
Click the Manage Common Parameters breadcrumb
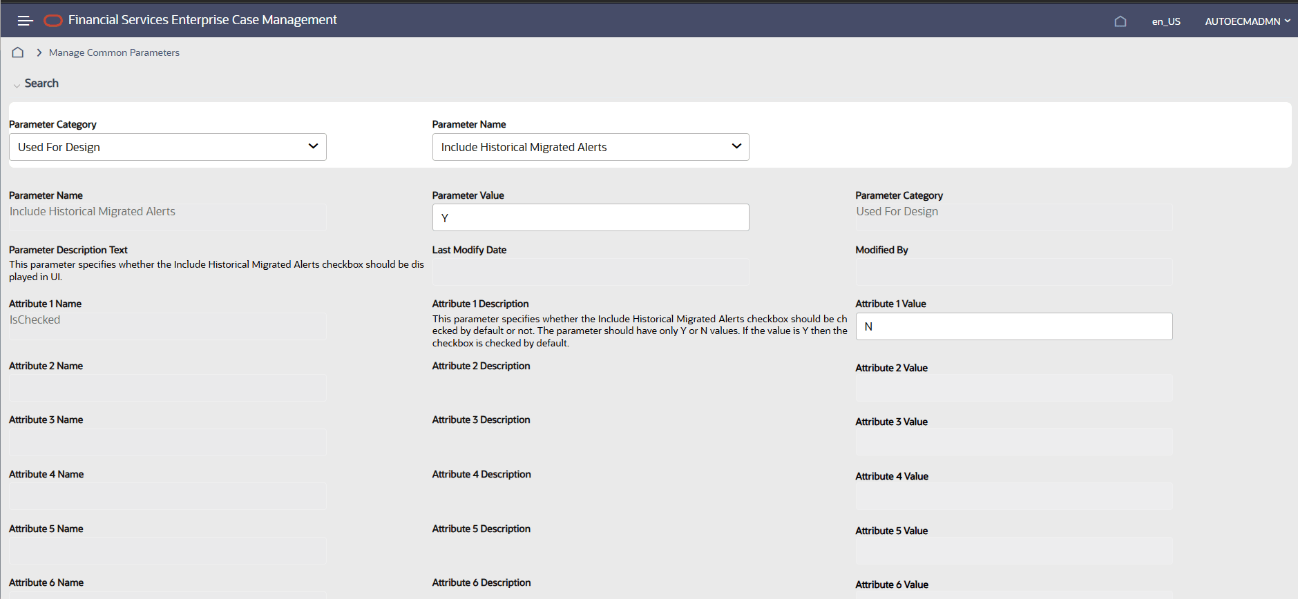[x=114, y=52]
